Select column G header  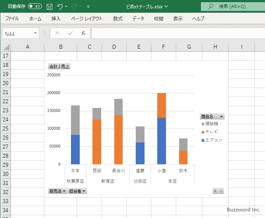[x=189, y=47]
